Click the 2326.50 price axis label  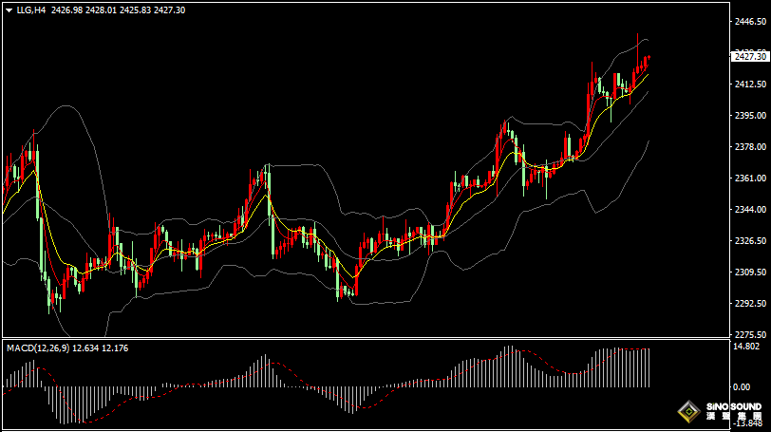click(749, 241)
